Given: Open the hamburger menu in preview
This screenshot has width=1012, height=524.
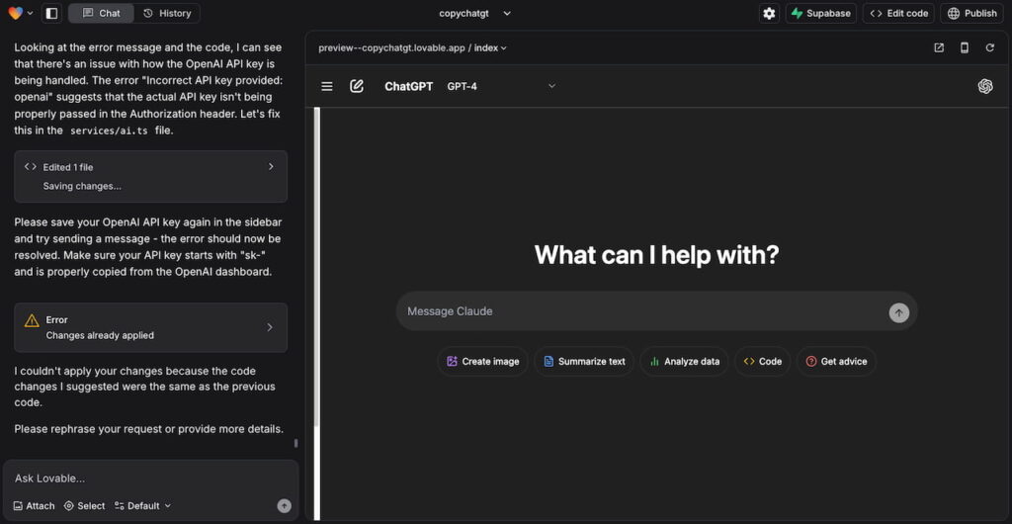Looking at the screenshot, I should (x=327, y=86).
